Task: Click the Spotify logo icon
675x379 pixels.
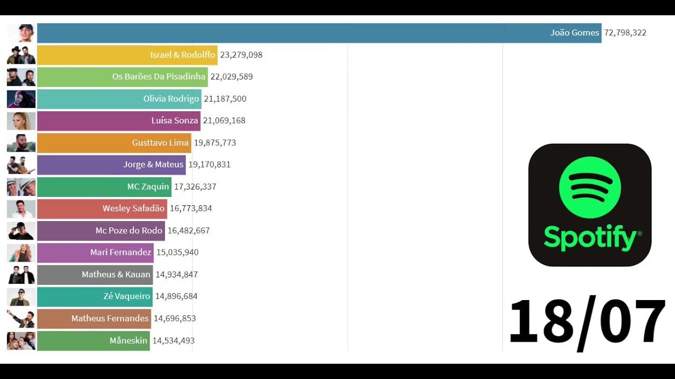Action: pyautogui.click(x=590, y=205)
